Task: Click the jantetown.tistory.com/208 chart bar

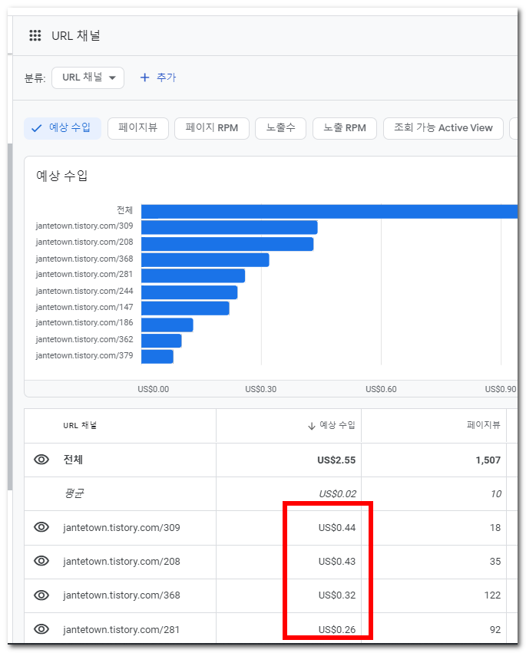Action: point(227,244)
